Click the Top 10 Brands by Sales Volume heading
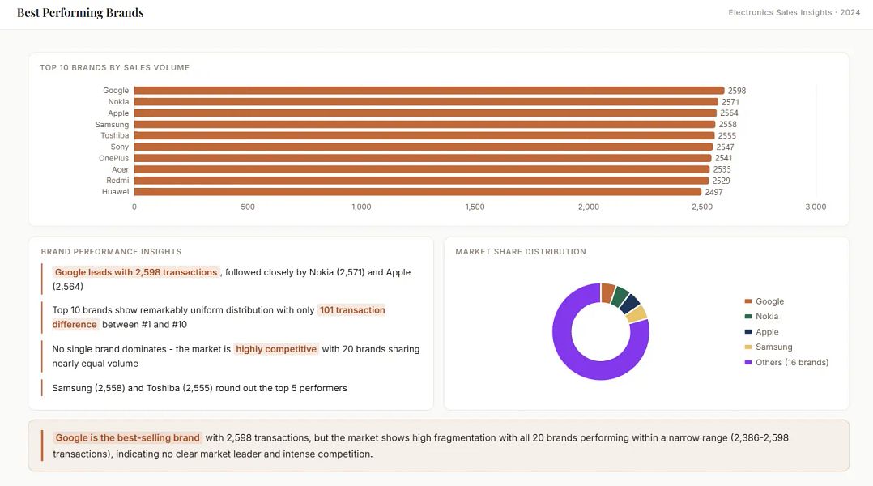Screen dimensions: 873x486 coord(115,67)
